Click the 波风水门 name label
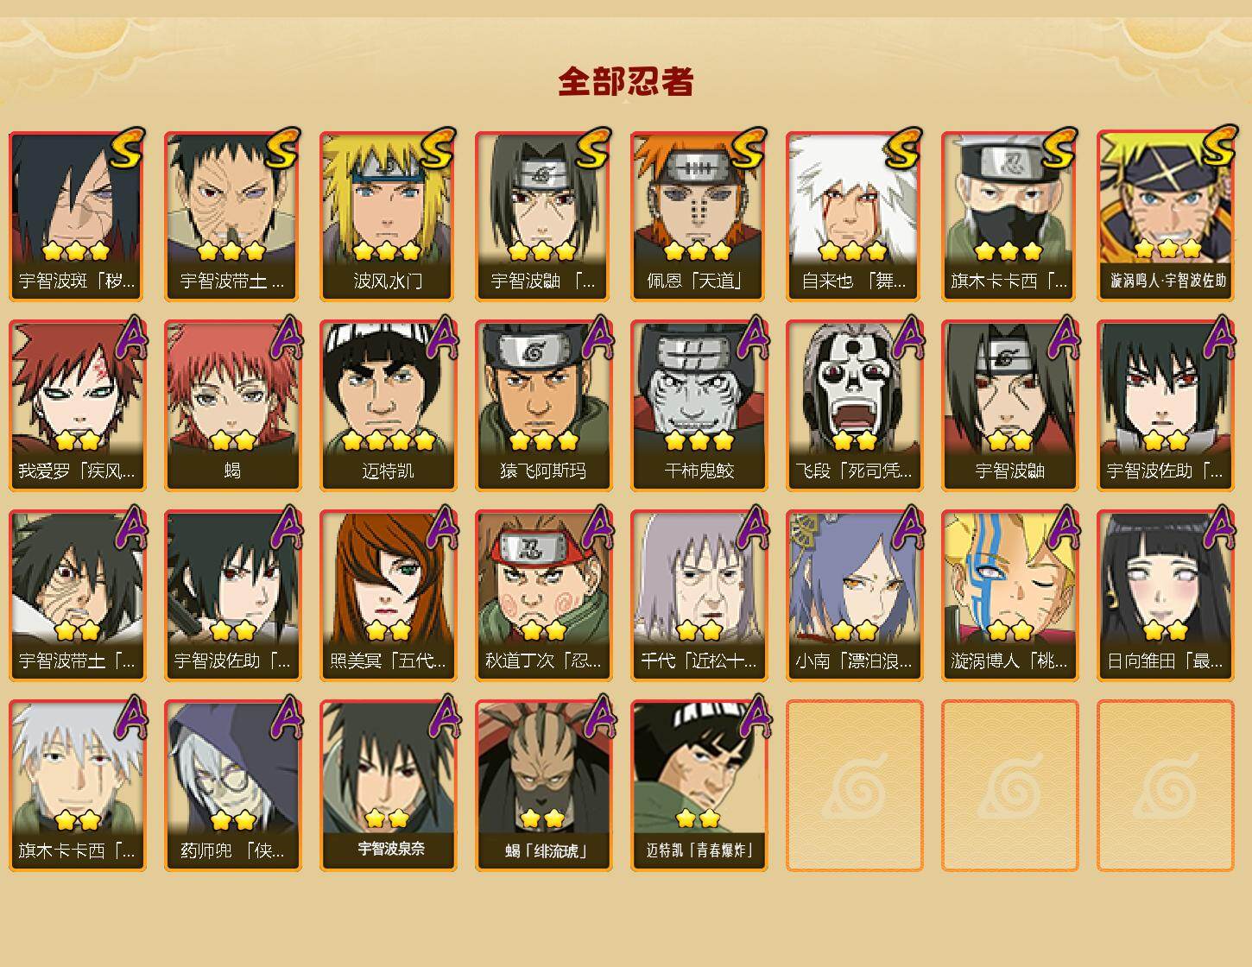 (x=388, y=281)
